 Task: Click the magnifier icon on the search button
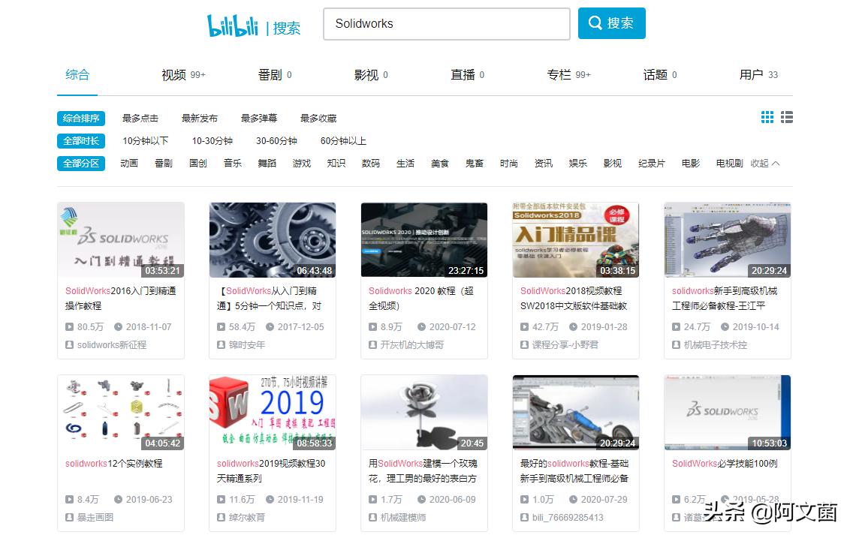[x=596, y=23]
